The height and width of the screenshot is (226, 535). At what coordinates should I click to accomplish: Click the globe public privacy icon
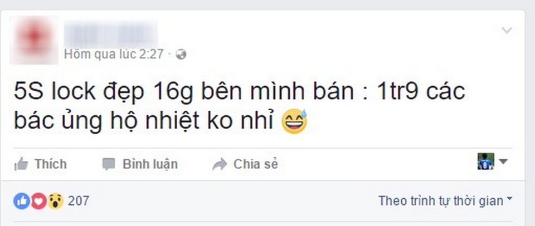(x=181, y=55)
